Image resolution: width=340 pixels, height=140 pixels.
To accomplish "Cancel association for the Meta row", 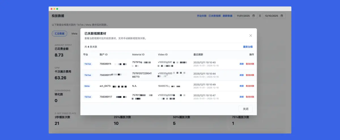I will point(250,86).
